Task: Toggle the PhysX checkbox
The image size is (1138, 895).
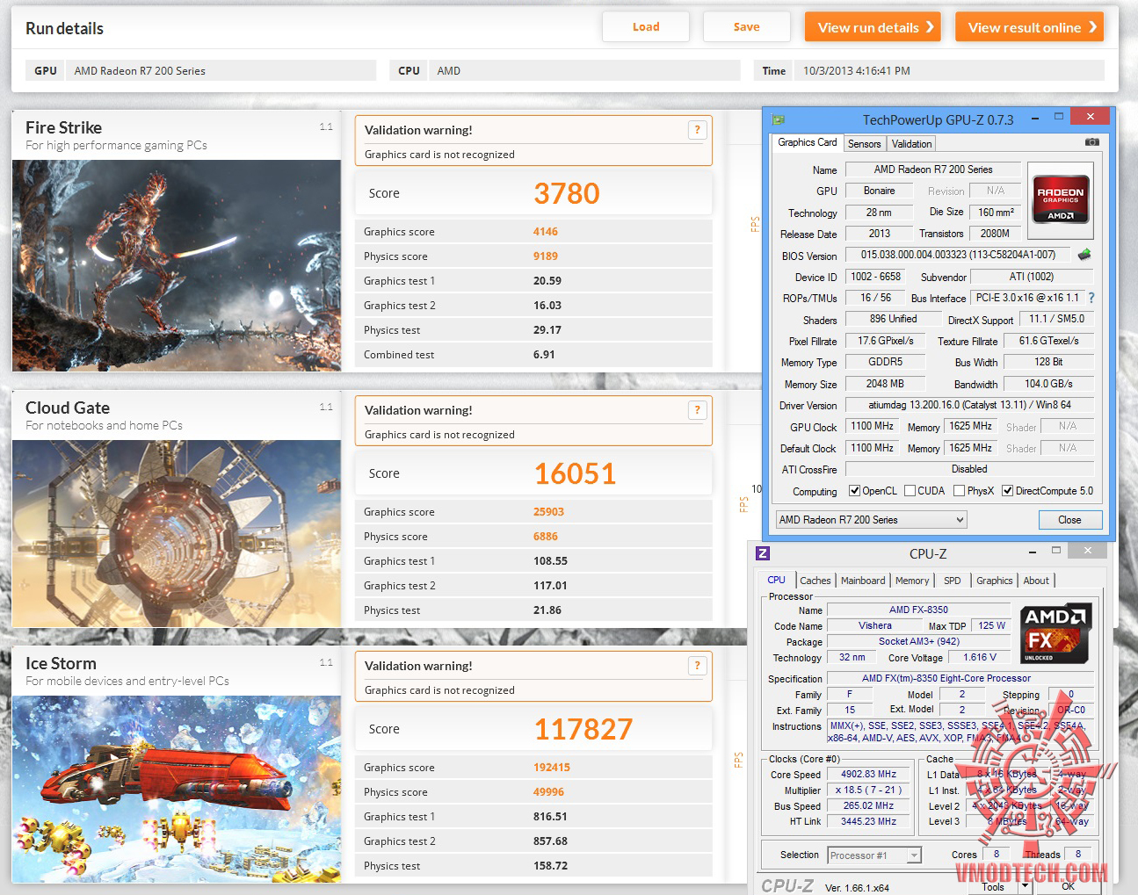Action: pos(959,491)
